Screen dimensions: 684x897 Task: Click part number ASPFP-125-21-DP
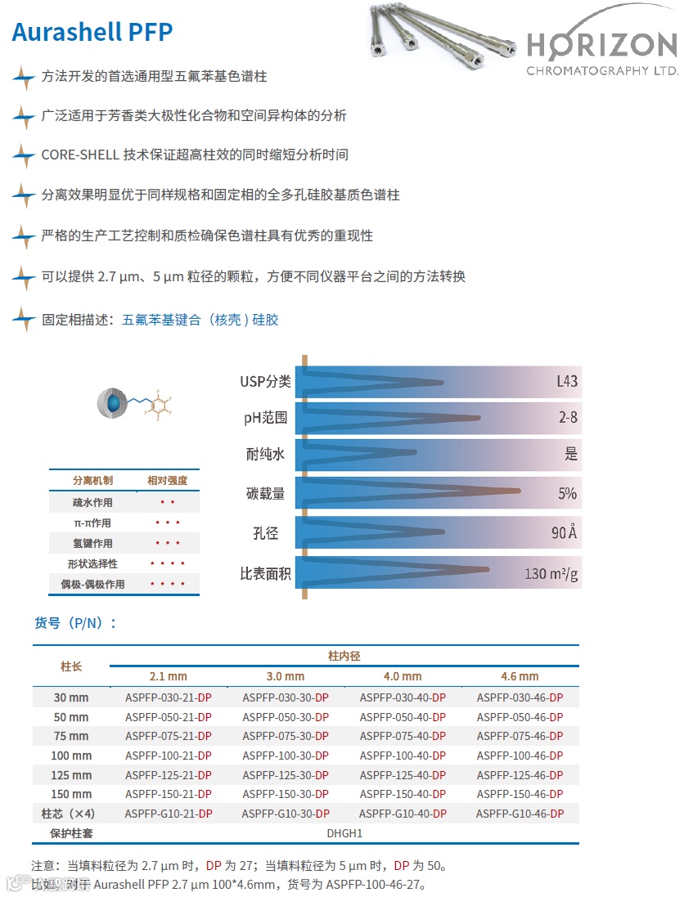169,775
